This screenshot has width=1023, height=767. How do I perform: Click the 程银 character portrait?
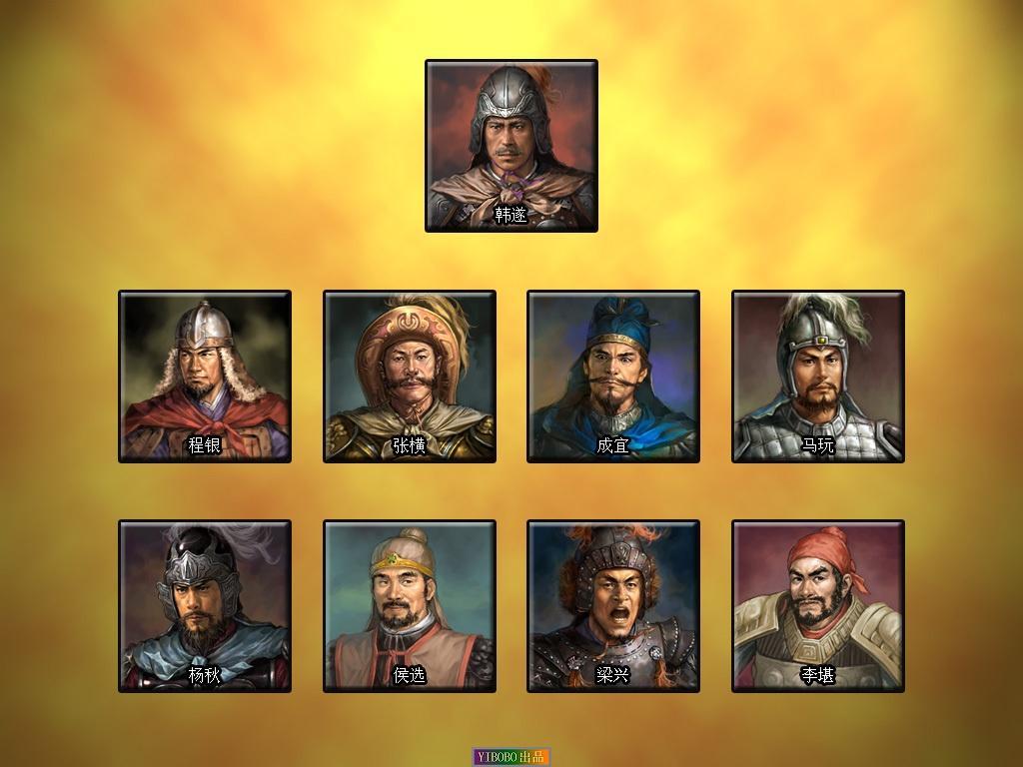coord(205,377)
